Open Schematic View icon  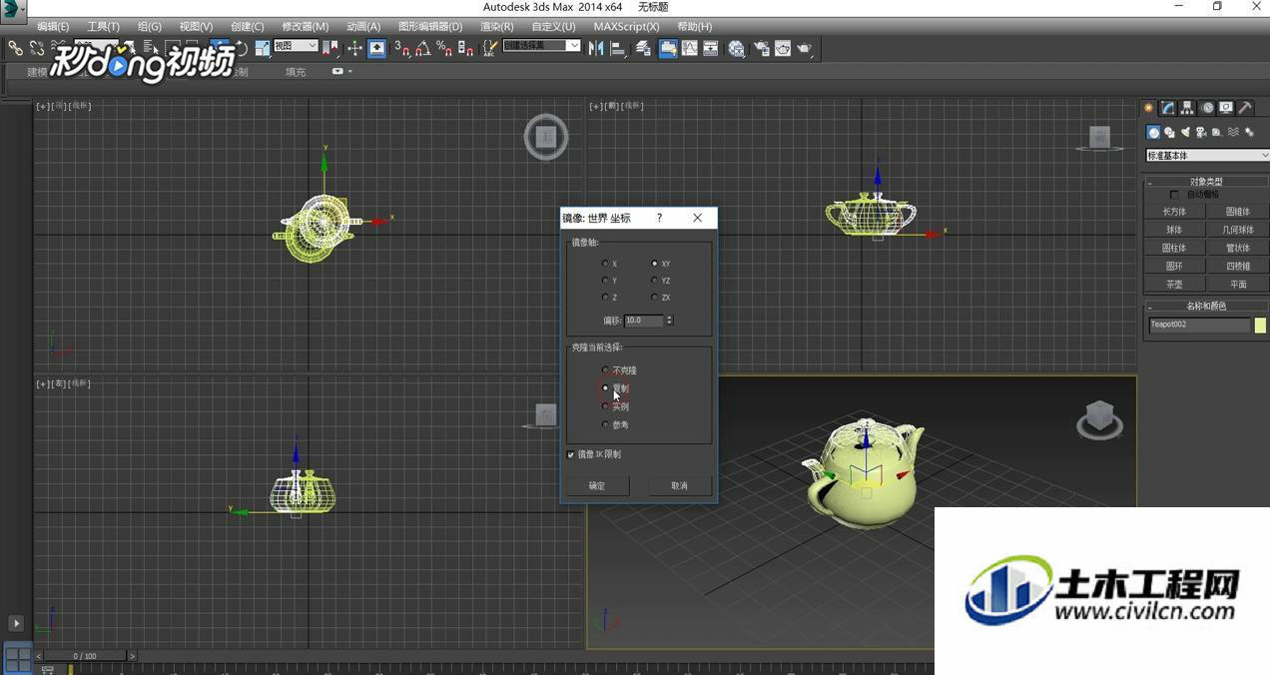711,48
